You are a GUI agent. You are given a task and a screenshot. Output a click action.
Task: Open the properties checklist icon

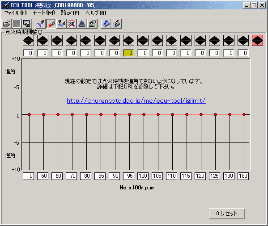click(92, 24)
